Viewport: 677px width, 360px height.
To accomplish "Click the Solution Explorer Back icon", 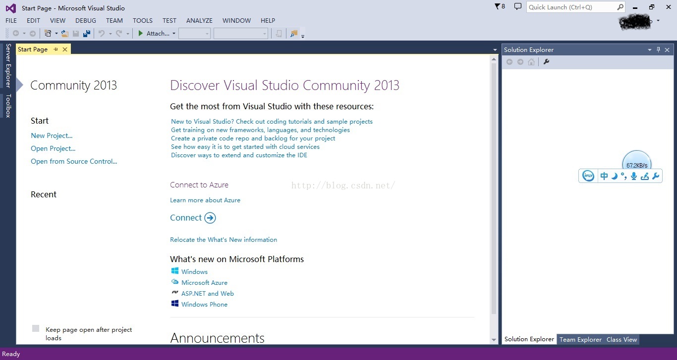I will tap(509, 62).
